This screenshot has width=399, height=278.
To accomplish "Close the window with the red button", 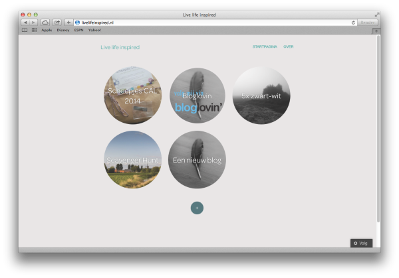I will point(23,15).
